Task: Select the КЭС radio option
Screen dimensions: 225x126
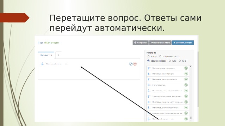Action: pyautogui.click(x=170, y=61)
